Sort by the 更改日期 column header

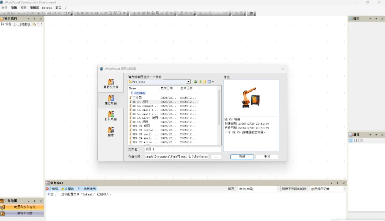(169, 88)
